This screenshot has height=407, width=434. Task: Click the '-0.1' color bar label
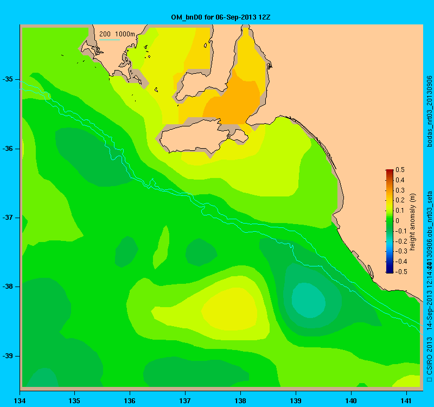(x=400, y=231)
